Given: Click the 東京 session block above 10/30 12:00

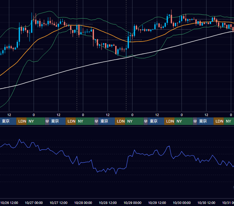Looking at the screenshot, I should click(205, 121).
